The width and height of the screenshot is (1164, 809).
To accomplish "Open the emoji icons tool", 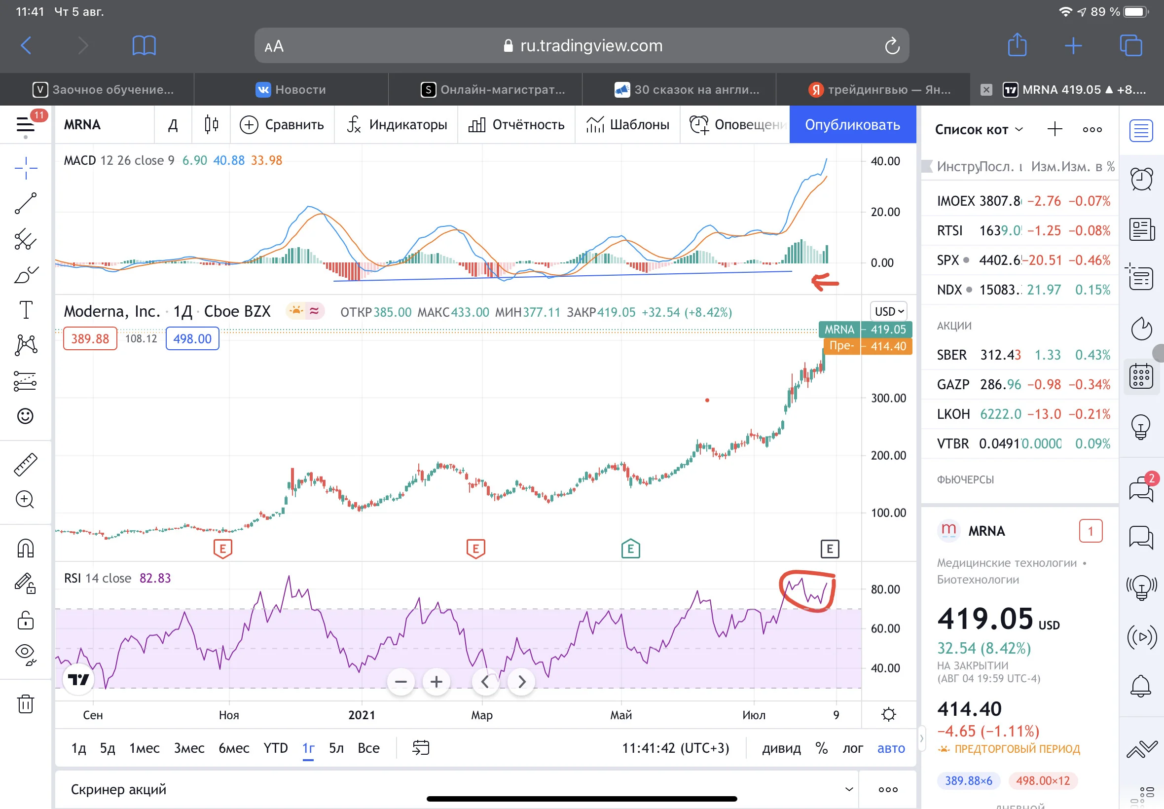I will coord(25,416).
